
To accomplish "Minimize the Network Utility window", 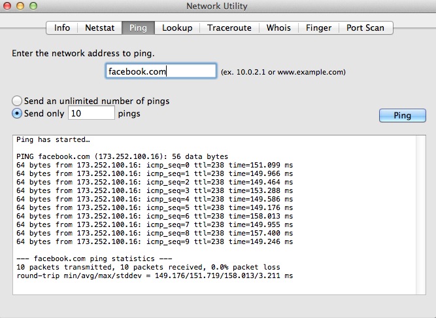I will tap(22, 7).
